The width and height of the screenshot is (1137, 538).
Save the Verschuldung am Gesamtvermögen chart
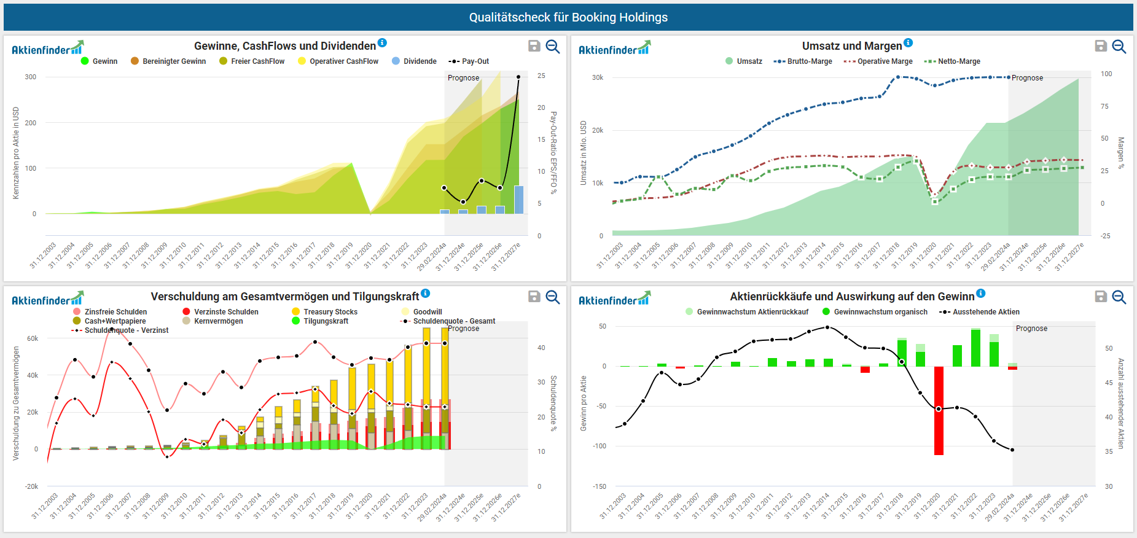pyautogui.click(x=534, y=297)
